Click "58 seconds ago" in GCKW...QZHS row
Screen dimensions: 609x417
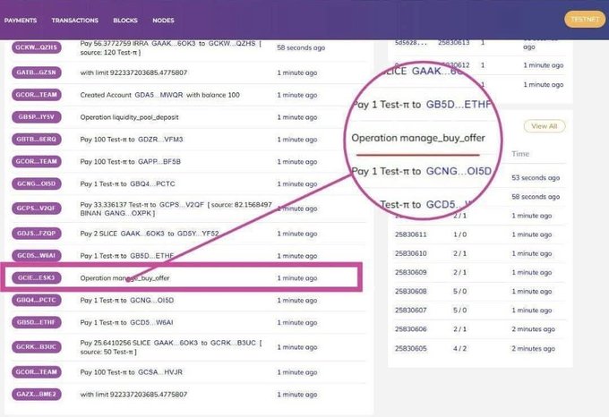301,47
